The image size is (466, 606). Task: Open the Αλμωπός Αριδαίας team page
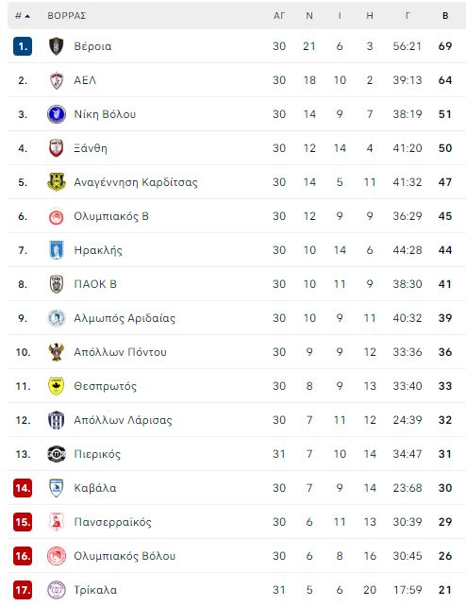click(x=125, y=318)
